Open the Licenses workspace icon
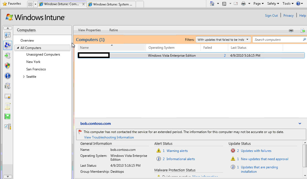The image size is (307, 179). (x=7, y=96)
